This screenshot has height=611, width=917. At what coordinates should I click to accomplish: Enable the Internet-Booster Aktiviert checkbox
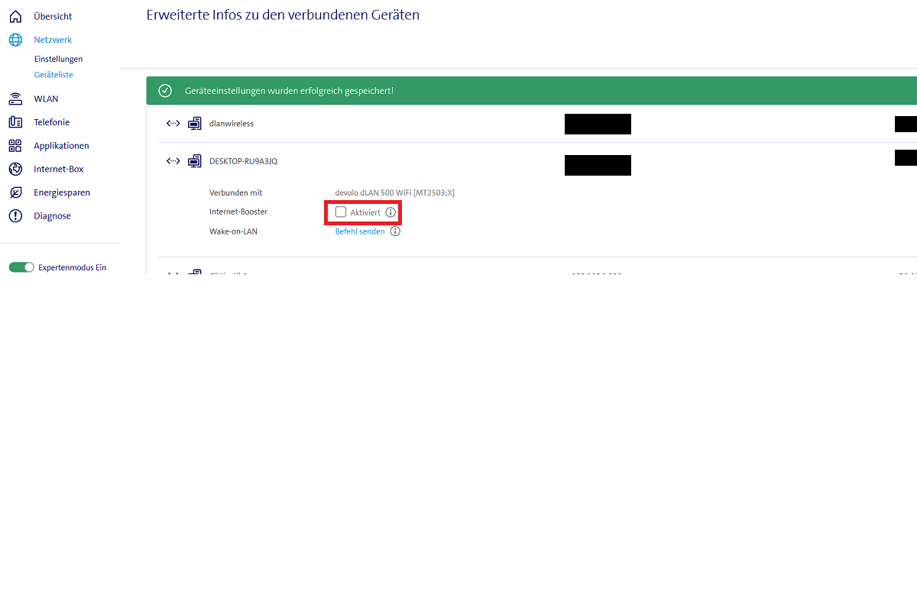click(x=341, y=212)
